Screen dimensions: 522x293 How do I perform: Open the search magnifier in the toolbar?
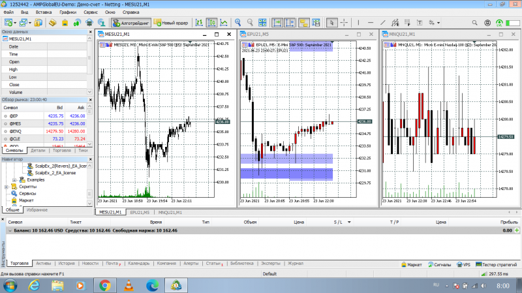pyautogui.click(x=475, y=23)
